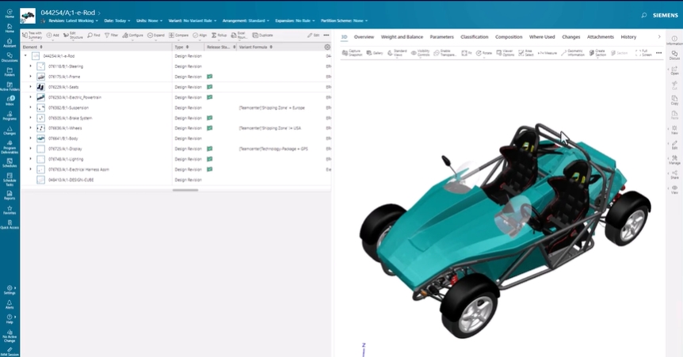Click the Edit button above the table
683x357 pixels.
tap(314, 36)
